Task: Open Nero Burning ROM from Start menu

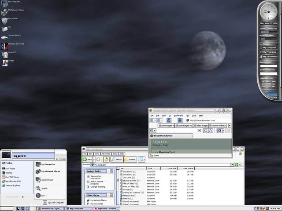Action: (x=13, y=181)
